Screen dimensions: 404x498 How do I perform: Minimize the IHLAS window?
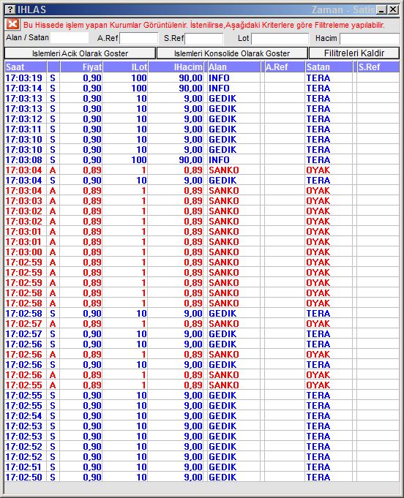381,10
